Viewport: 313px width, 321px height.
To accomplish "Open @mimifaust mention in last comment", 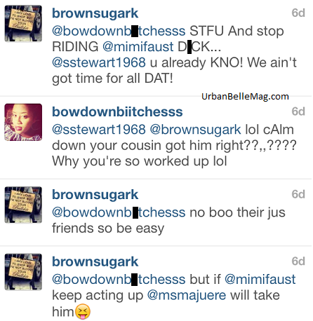I will tap(260, 280).
